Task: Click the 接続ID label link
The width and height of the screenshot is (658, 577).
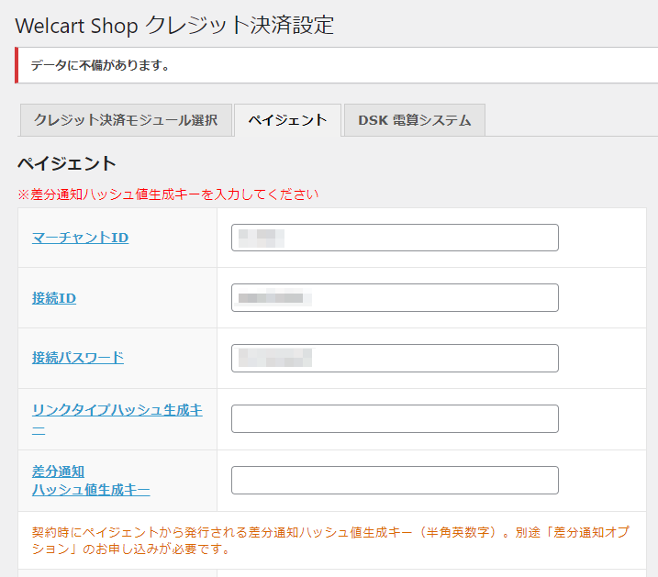Action: pos(54,298)
